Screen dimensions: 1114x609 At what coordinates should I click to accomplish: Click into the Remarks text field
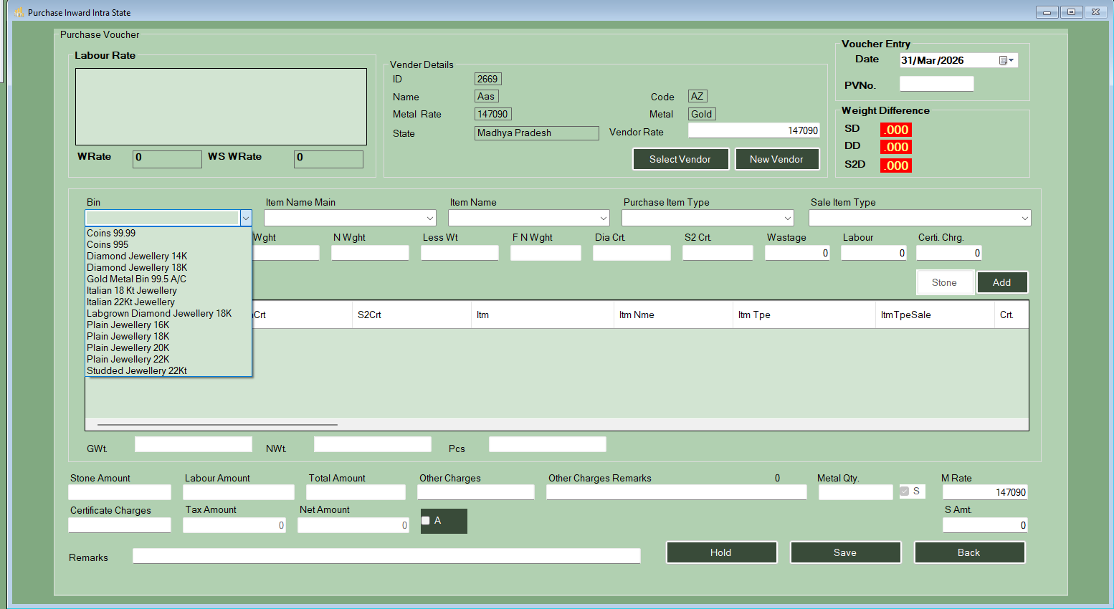(386, 556)
